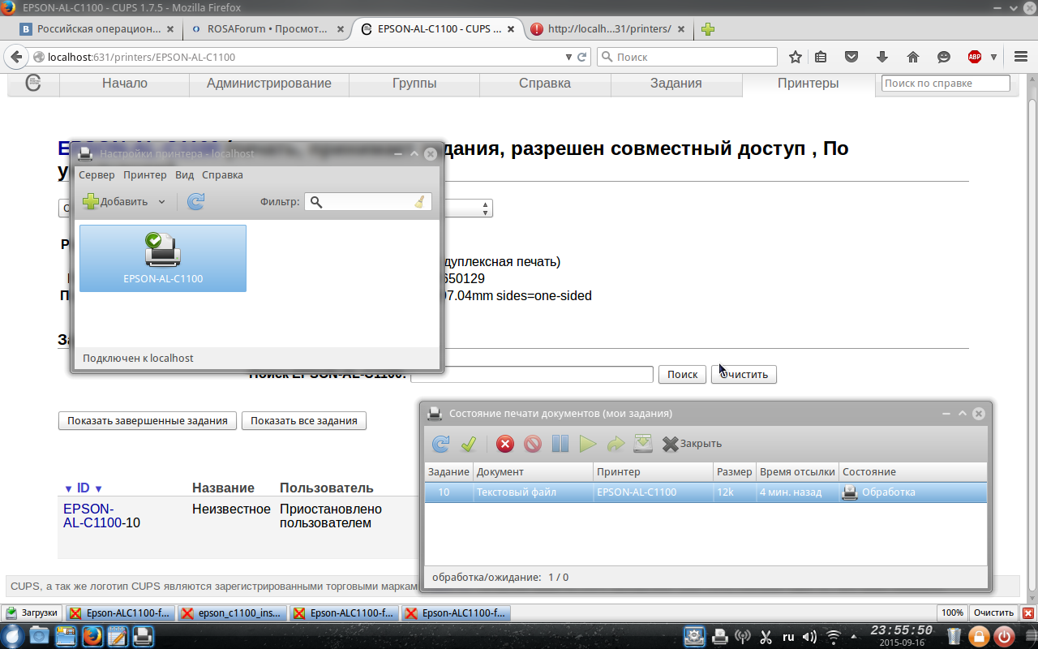Click the prohibition-sign delete job icon
This screenshot has height=649, width=1038.
[532, 444]
